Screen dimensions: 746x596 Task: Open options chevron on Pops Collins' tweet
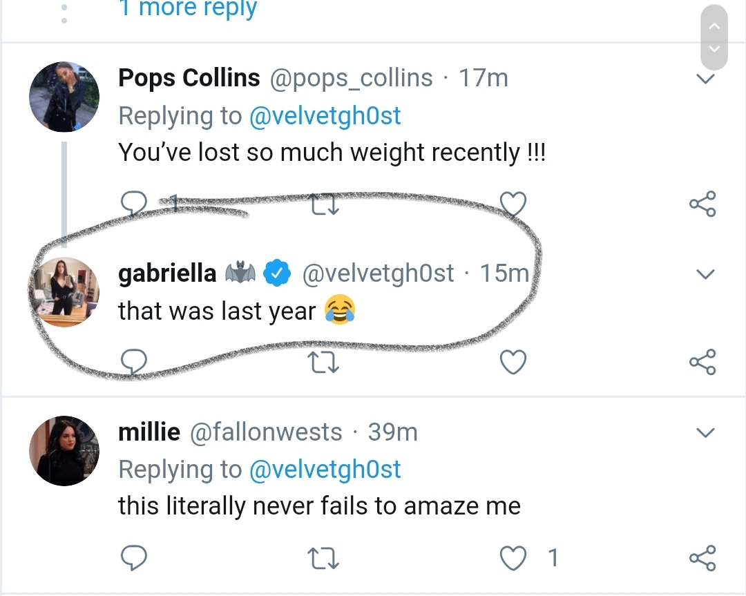[x=705, y=79]
